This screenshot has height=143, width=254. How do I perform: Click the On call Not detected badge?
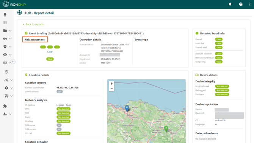tap(64, 133)
